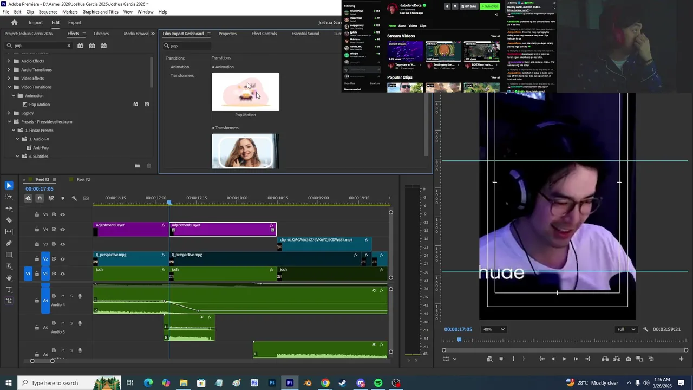The width and height of the screenshot is (693, 390).
Task: Select the Pen tool
Action: tap(9, 243)
